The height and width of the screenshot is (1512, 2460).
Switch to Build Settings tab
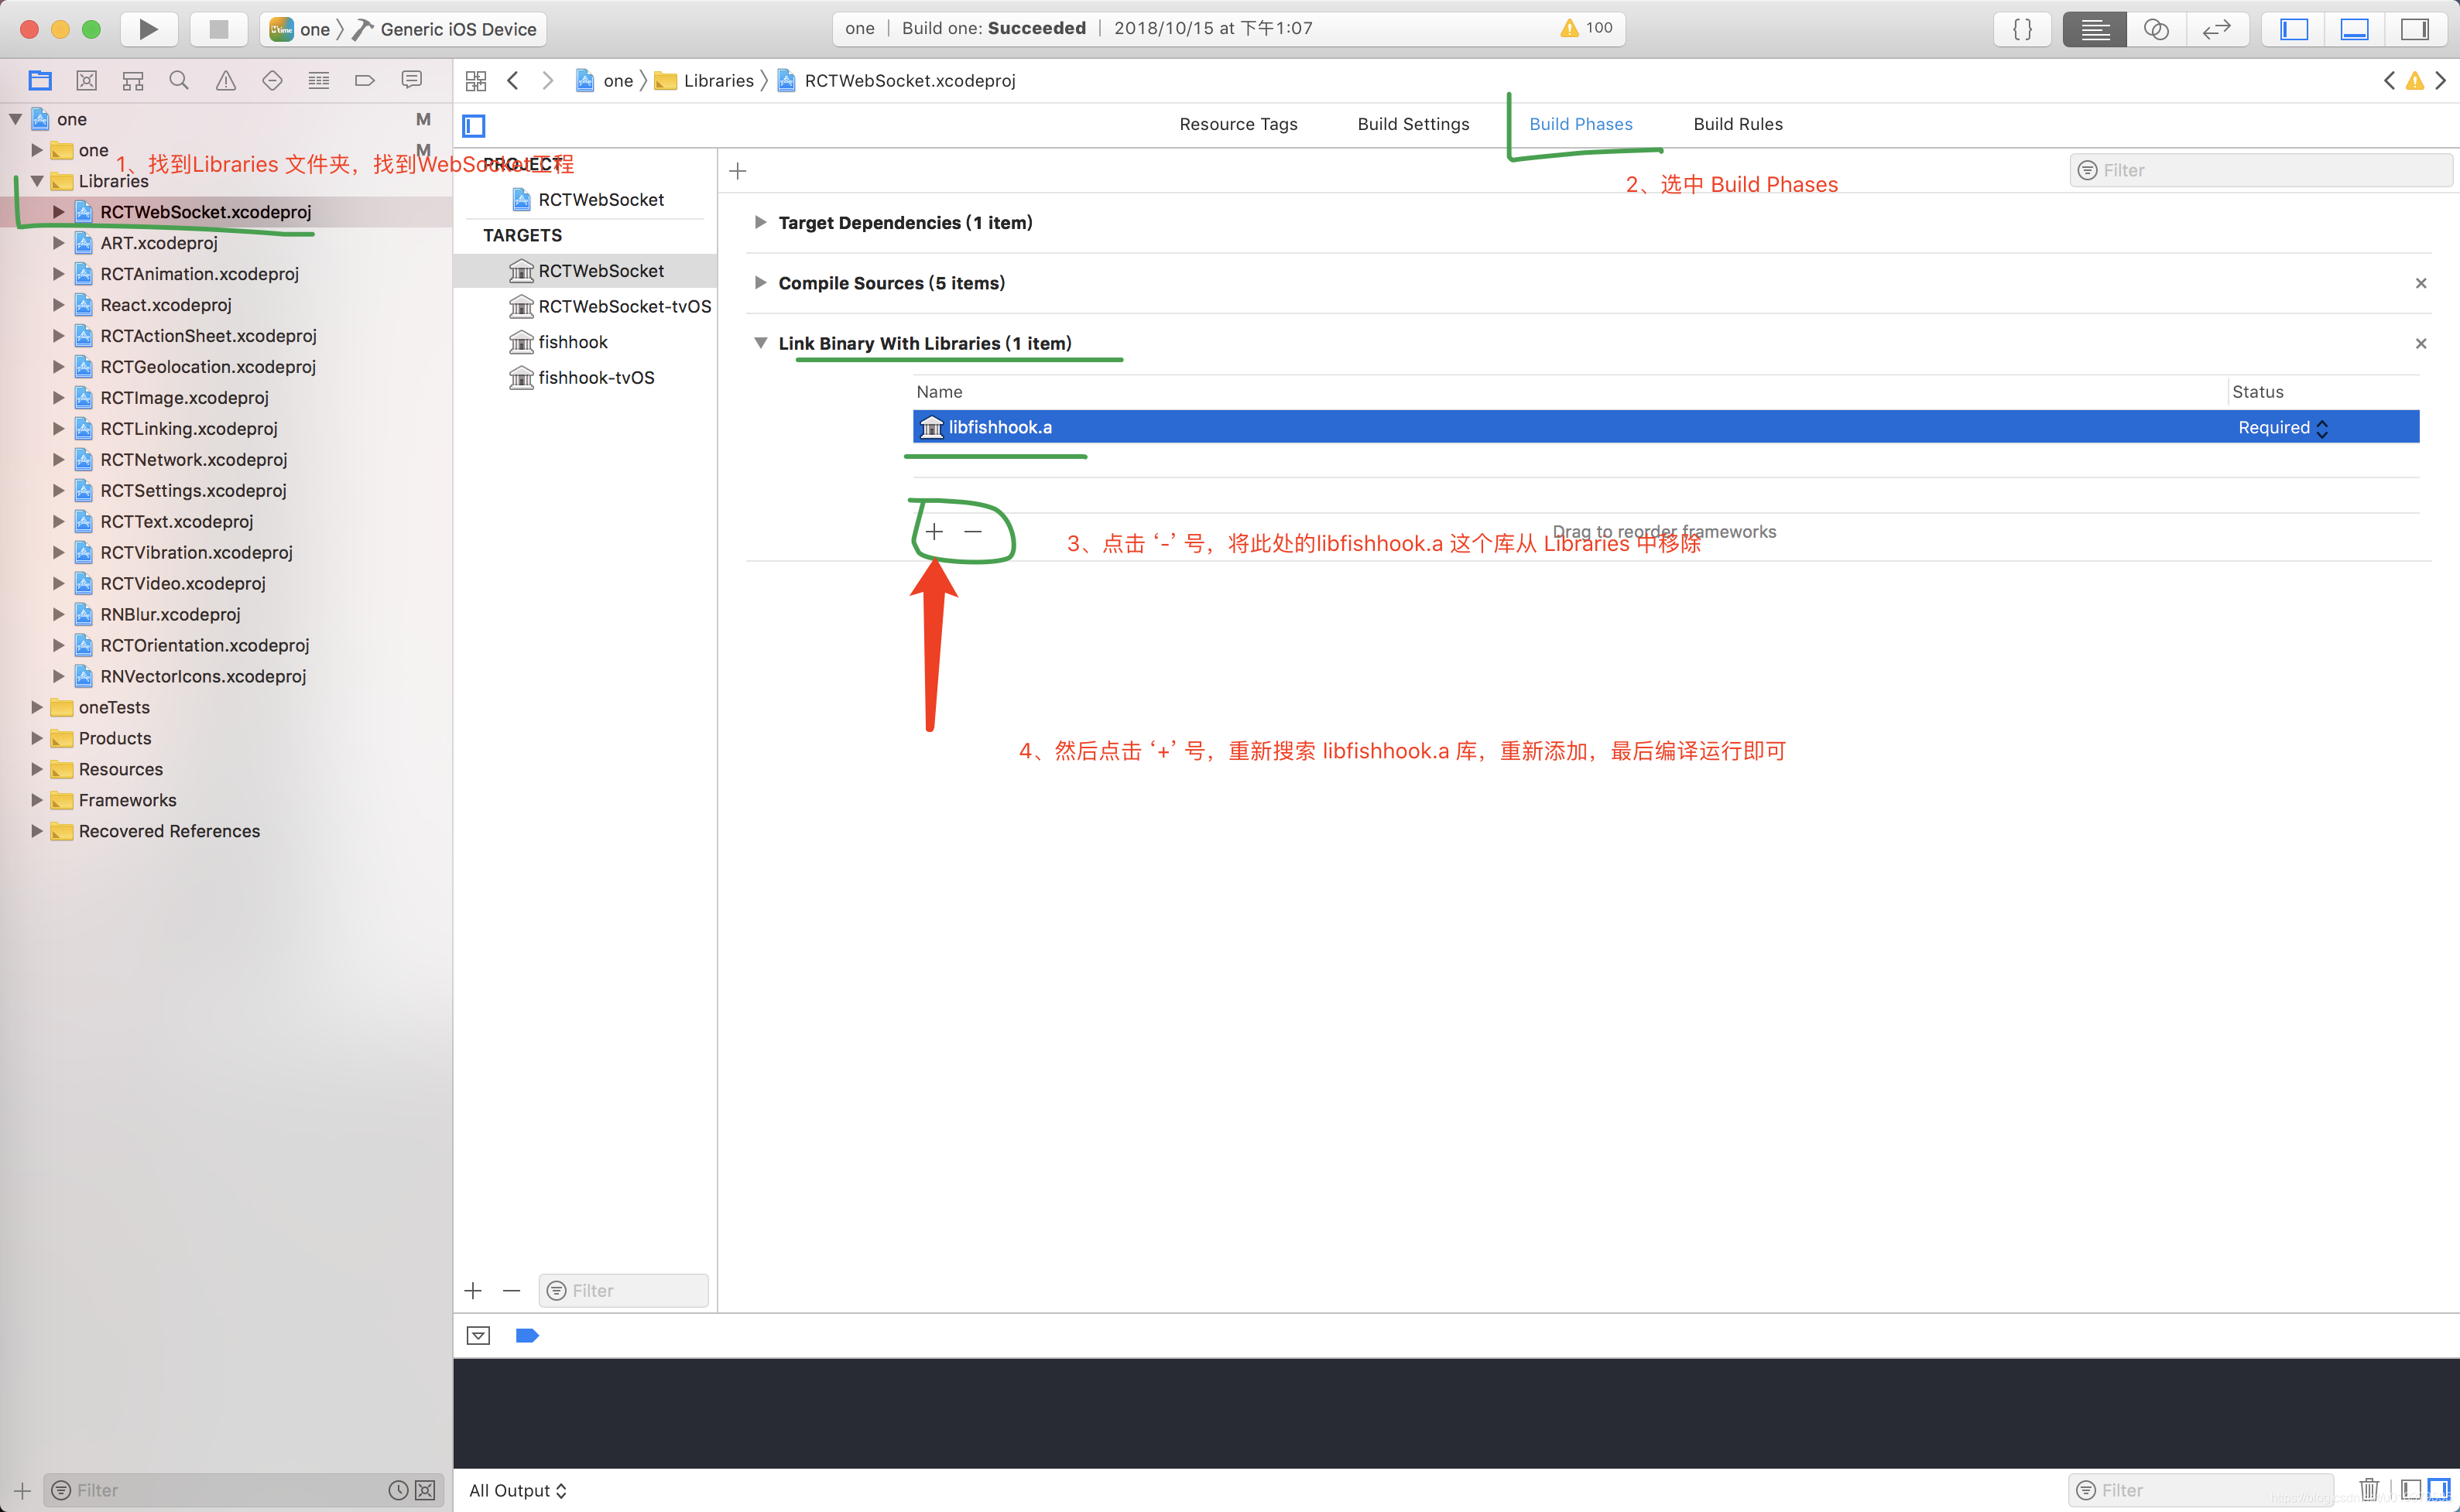coord(1413,124)
